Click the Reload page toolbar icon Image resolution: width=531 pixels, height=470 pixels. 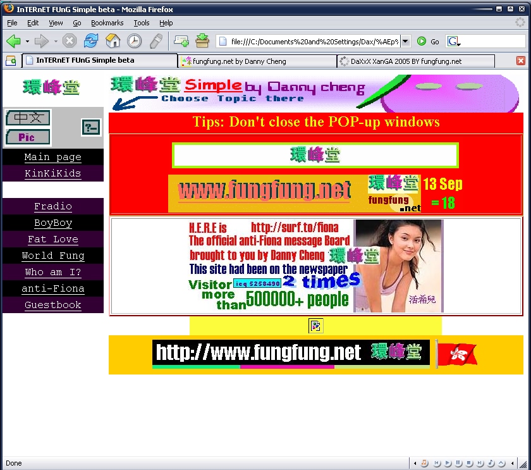[91, 41]
